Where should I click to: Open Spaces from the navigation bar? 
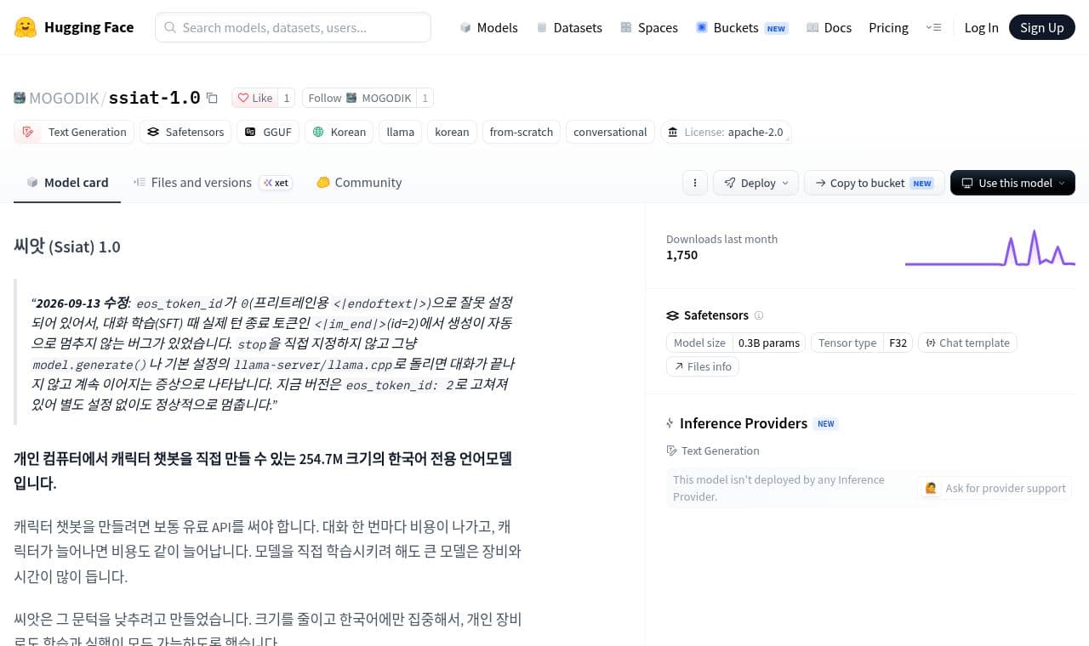coord(649,27)
